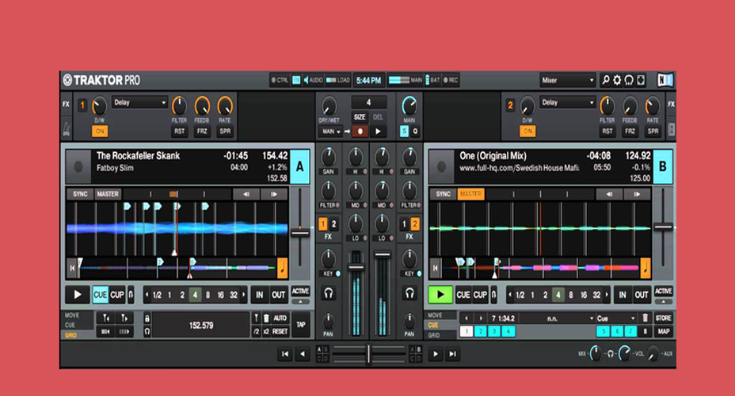Viewport: 735px width, 396px height.
Task: Play Deck A track
Action: [78, 295]
